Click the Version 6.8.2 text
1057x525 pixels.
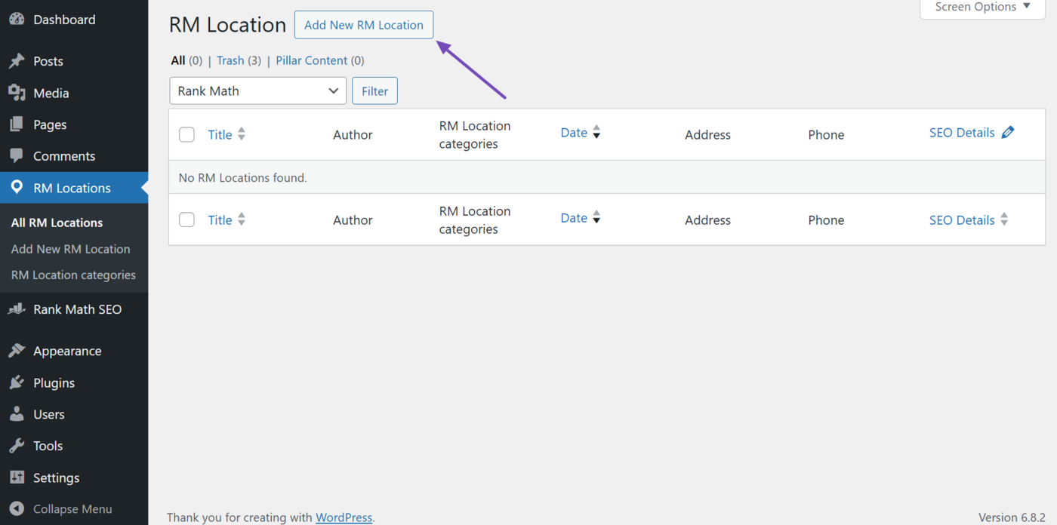pyautogui.click(x=1012, y=517)
